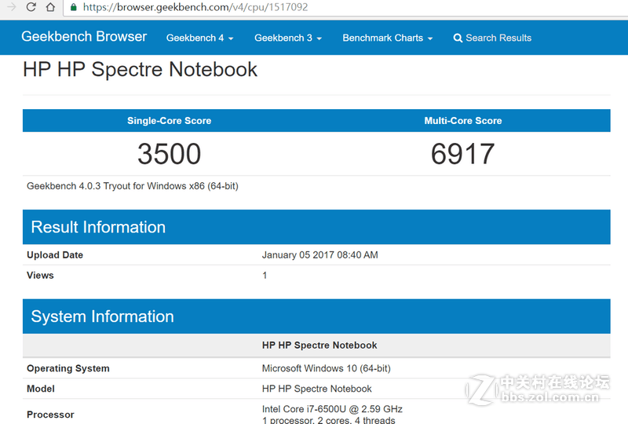
Task: Open the Geekbench Browser home link
Action: point(84,36)
